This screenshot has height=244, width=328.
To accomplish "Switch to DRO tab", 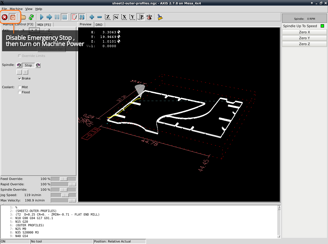I will click(99, 25).
